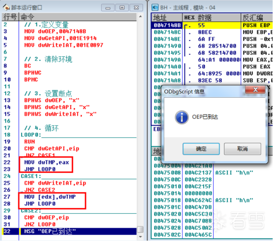The image size is (273, 241).
Task: Select script line 'MOV dwTMP,eax'
Action: coord(47,162)
